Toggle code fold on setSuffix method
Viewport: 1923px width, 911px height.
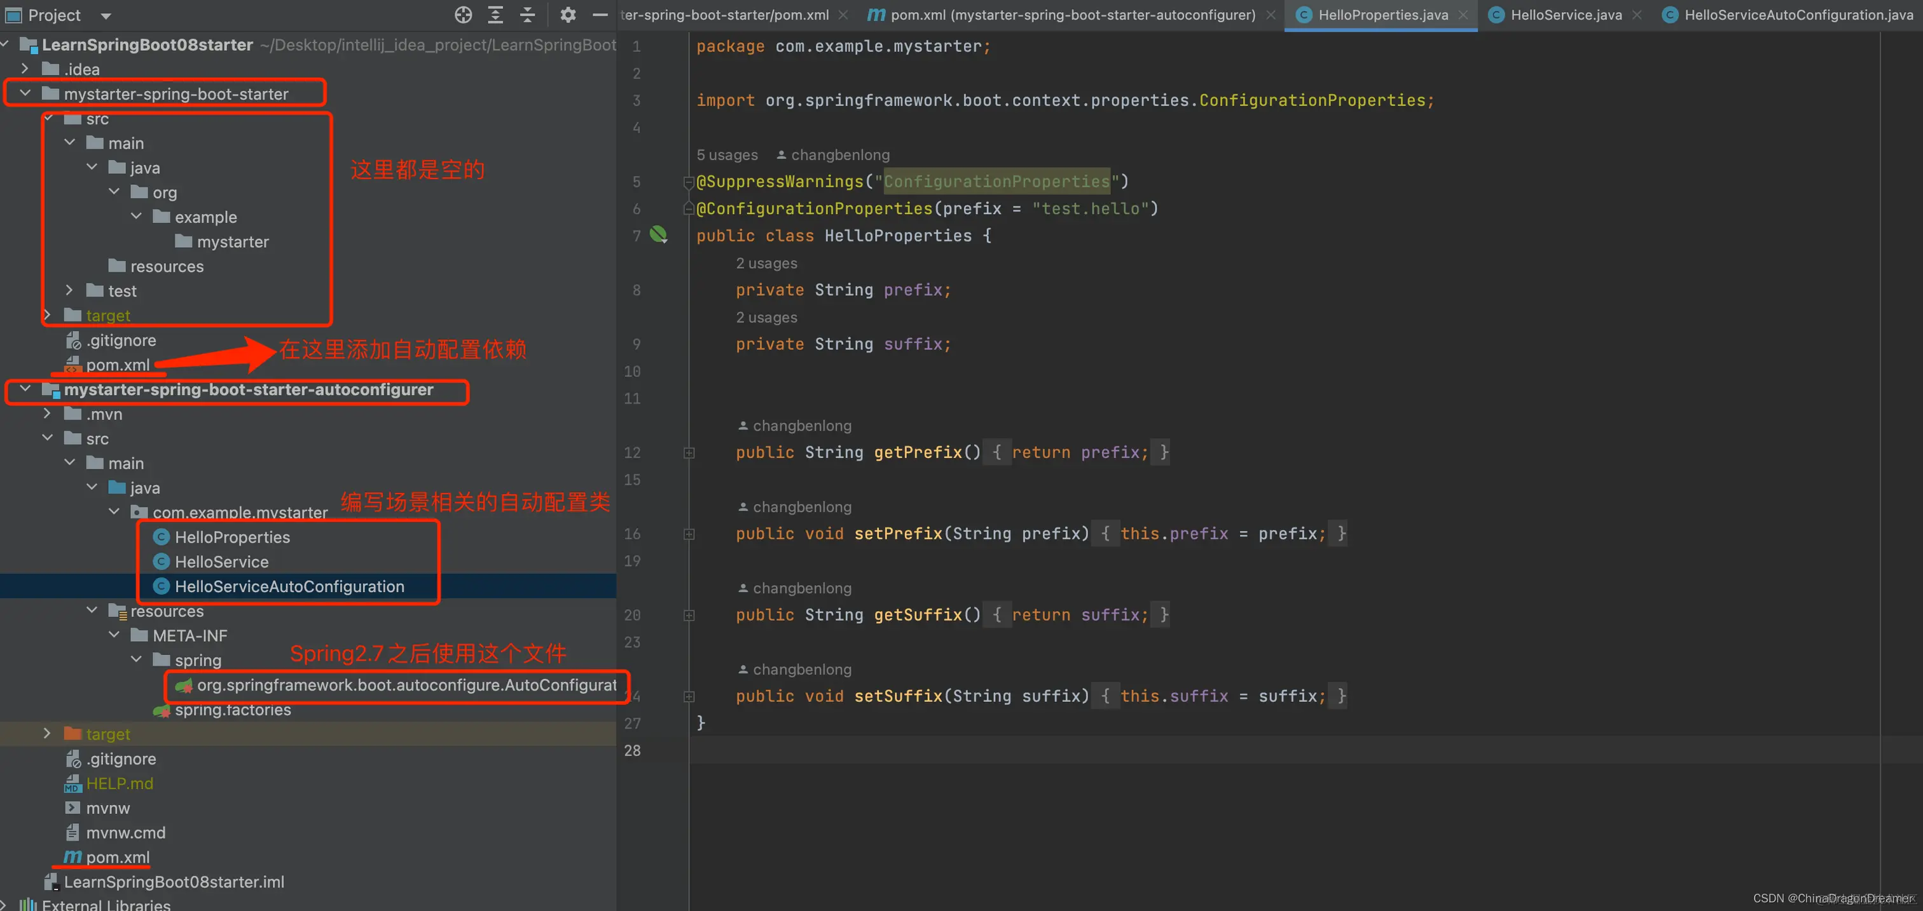click(x=689, y=696)
